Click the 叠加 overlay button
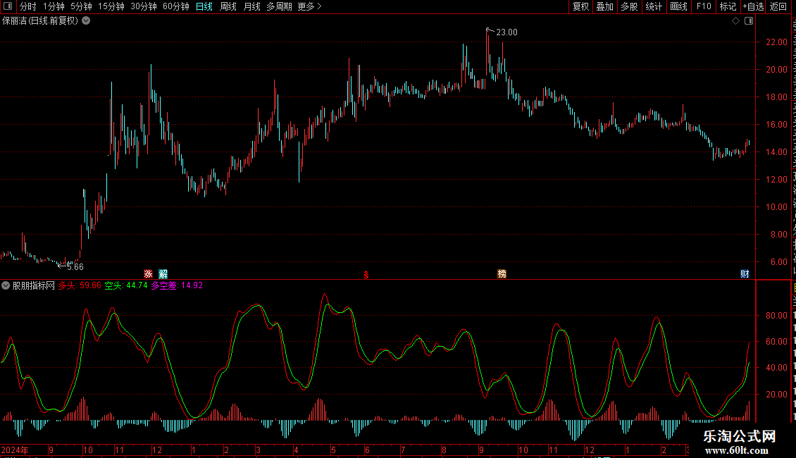Image resolution: width=796 pixels, height=458 pixels. [605, 6]
